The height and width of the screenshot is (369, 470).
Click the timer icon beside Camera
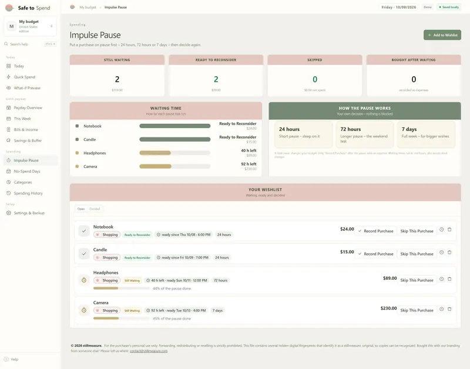[x=84, y=310]
